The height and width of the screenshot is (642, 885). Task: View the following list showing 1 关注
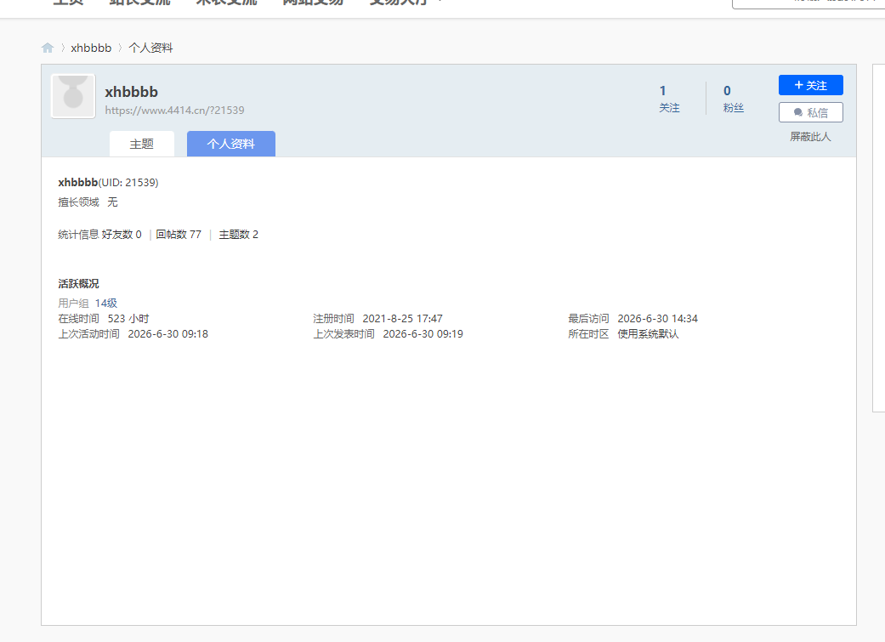pos(669,99)
